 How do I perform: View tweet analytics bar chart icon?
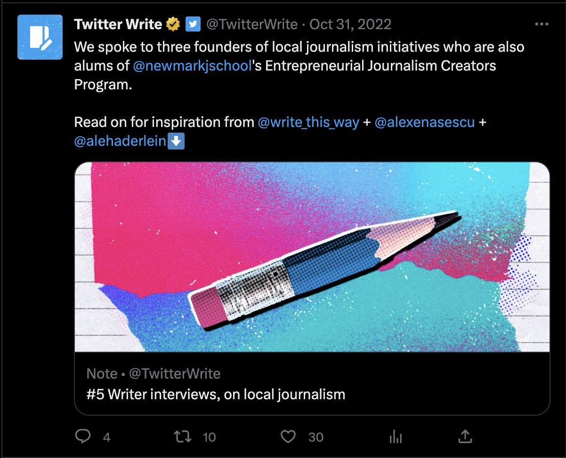tap(395, 437)
